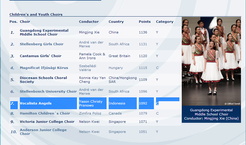
Task: Click points value 1051
Action: tap(143, 132)
